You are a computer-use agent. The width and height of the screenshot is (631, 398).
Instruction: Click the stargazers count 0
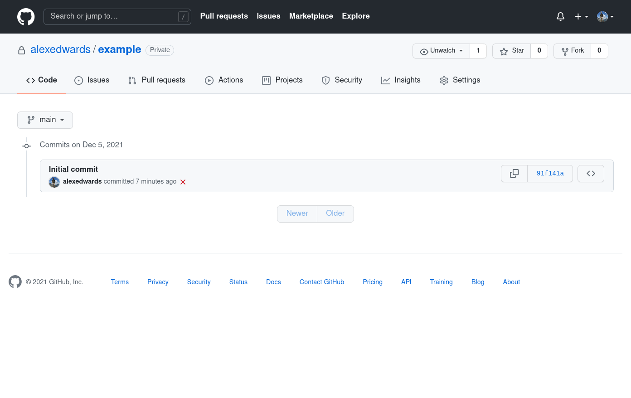tap(539, 51)
